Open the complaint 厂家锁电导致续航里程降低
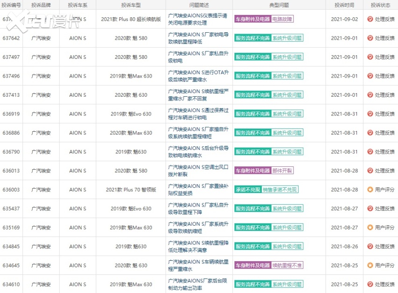 (x=198, y=38)
